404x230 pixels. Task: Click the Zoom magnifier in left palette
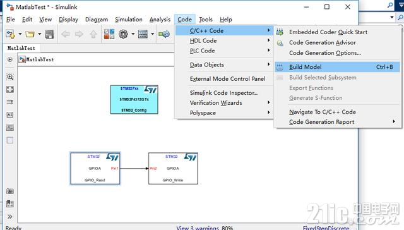(x=10, y=76)
